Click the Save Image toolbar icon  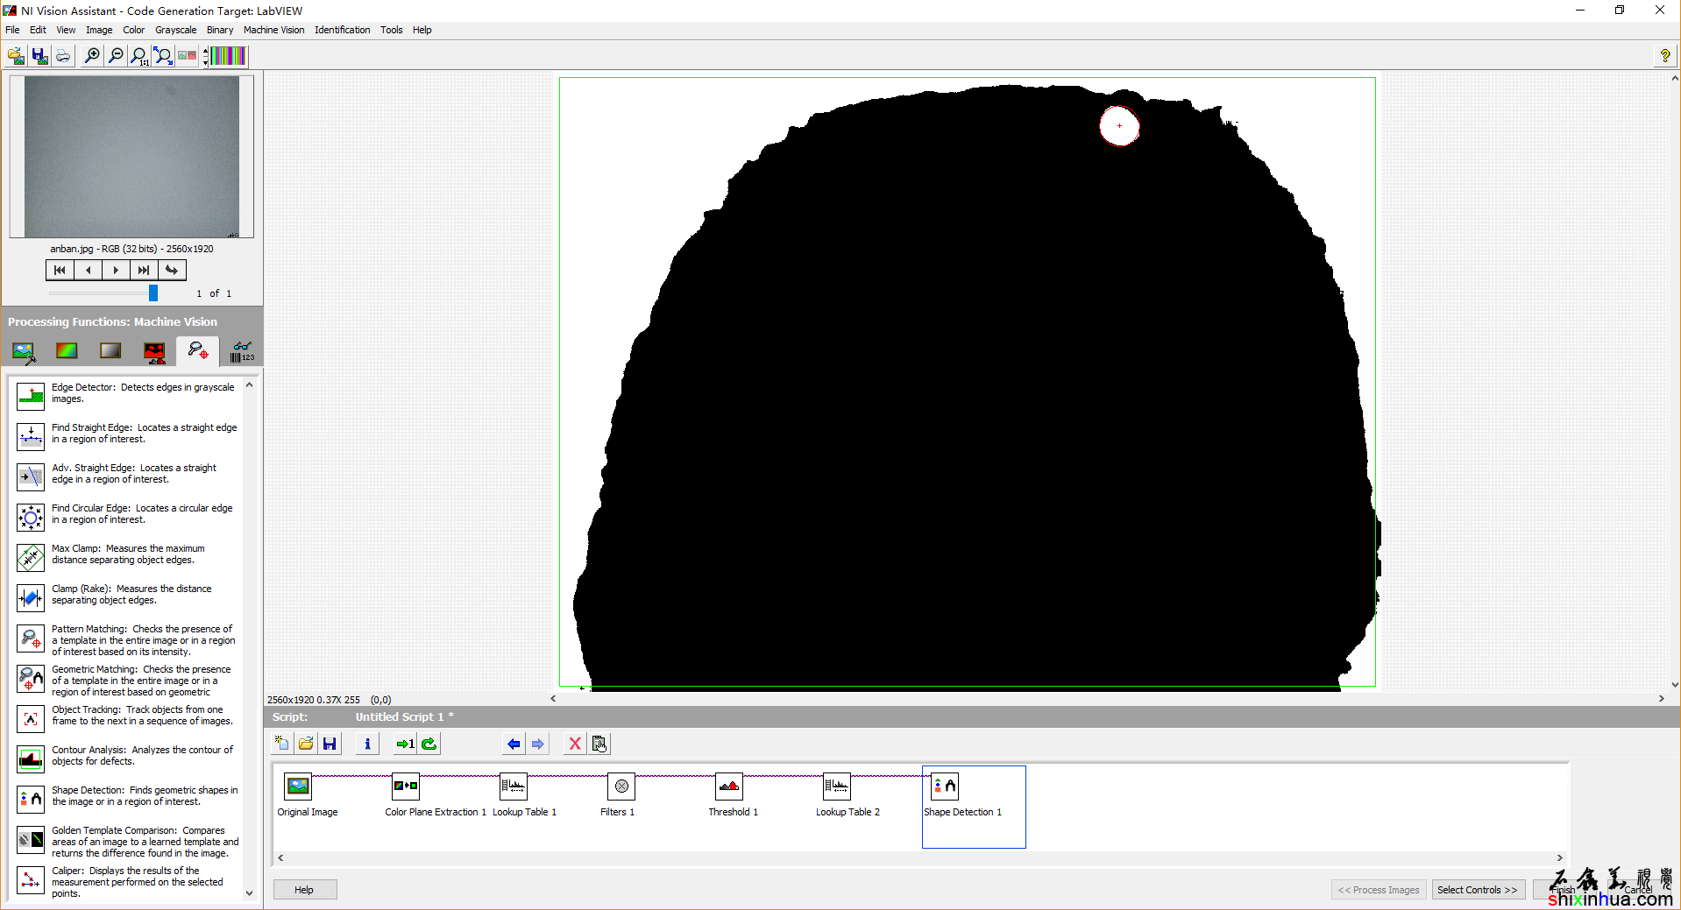[39, 56]
